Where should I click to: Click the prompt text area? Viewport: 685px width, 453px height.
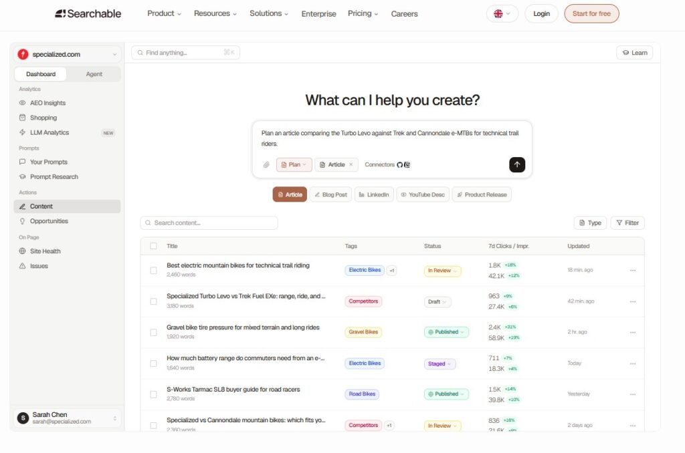(x=390, y=138)
